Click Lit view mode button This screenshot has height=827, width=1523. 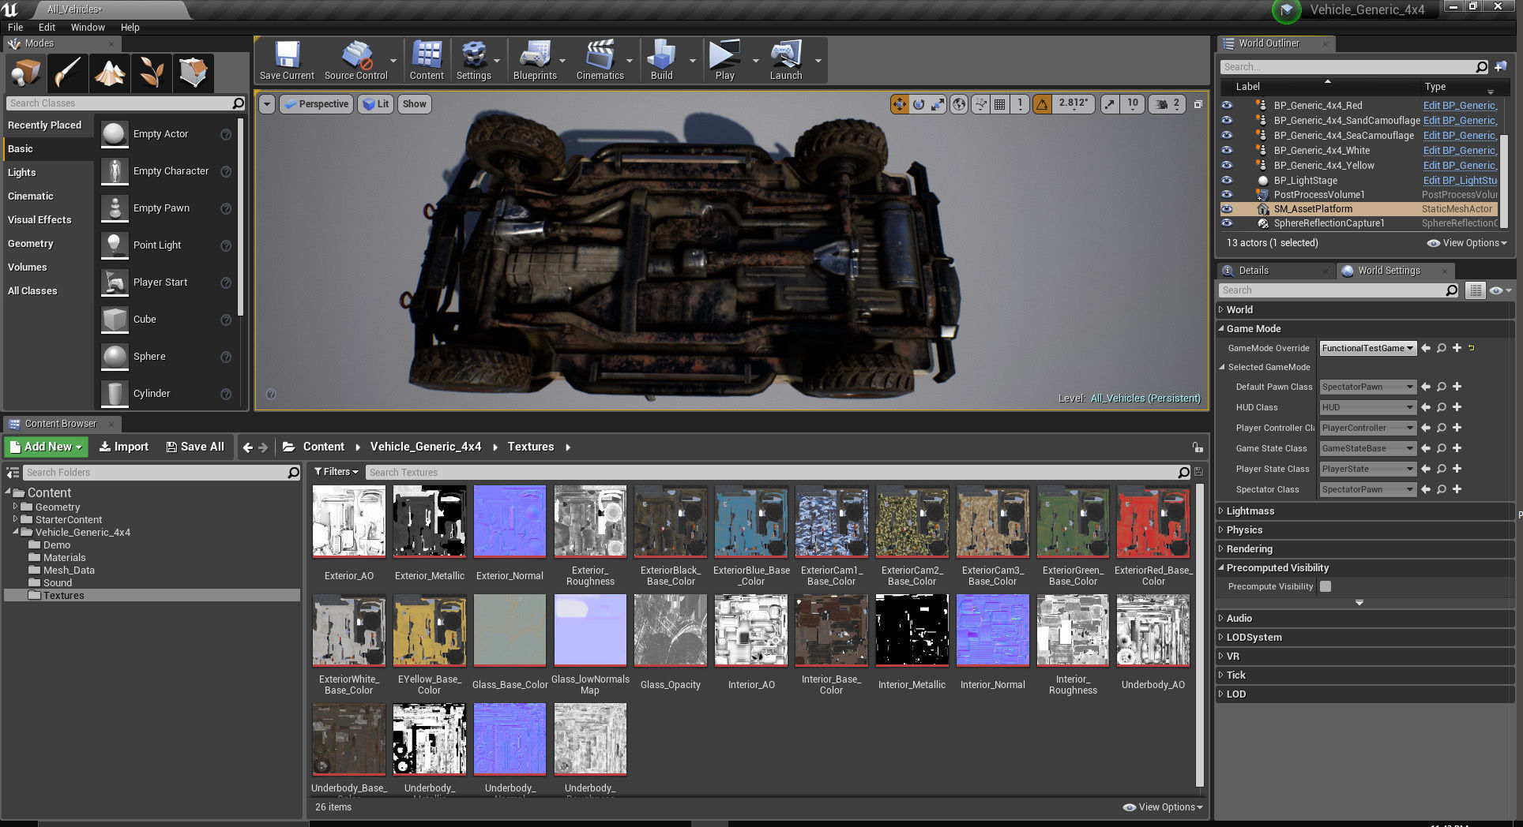pos(376,104)
